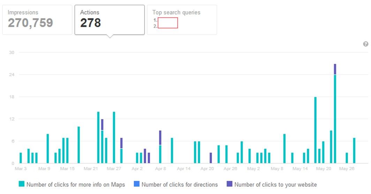
Task: Click the "Mar 3" date axis label
Action: 21,169
